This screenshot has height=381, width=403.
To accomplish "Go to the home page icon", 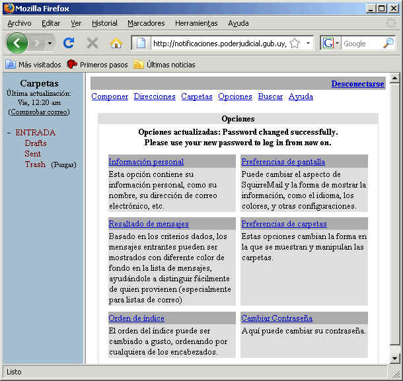I will point(116,43).
